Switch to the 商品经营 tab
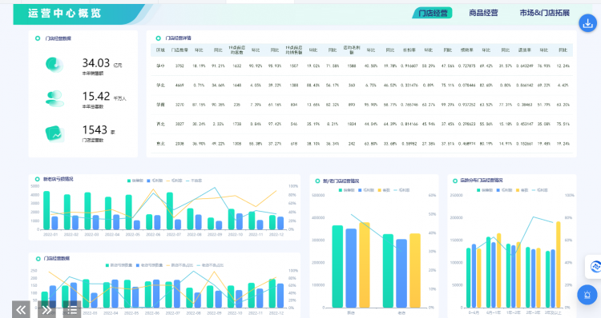601x318 pixels. coord(483,13)
